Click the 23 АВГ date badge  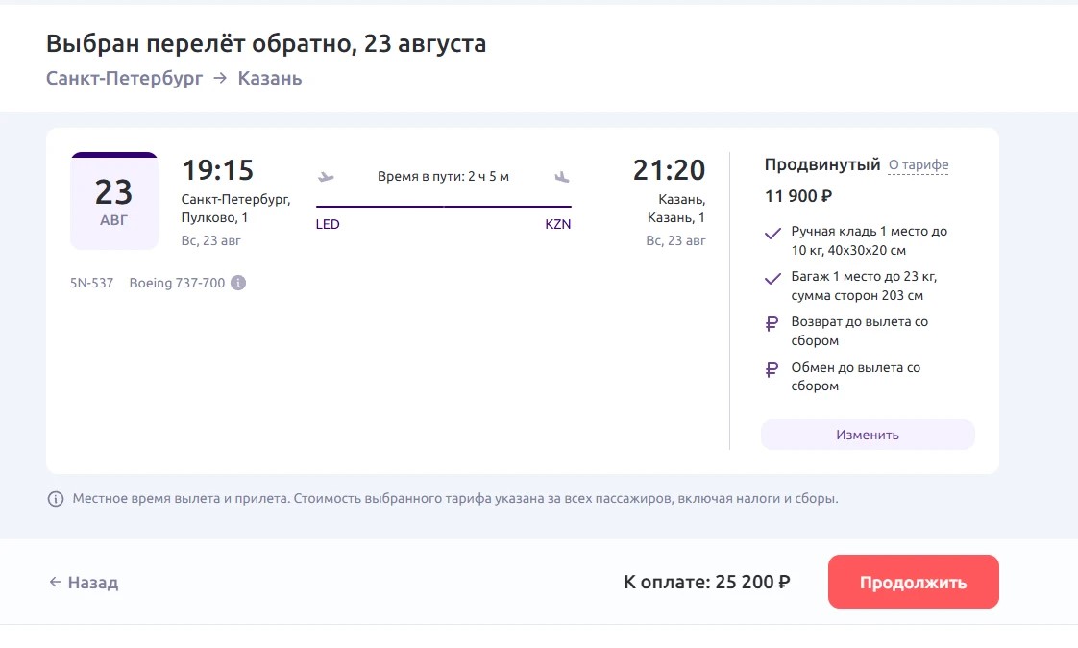(x=114, y=201)
